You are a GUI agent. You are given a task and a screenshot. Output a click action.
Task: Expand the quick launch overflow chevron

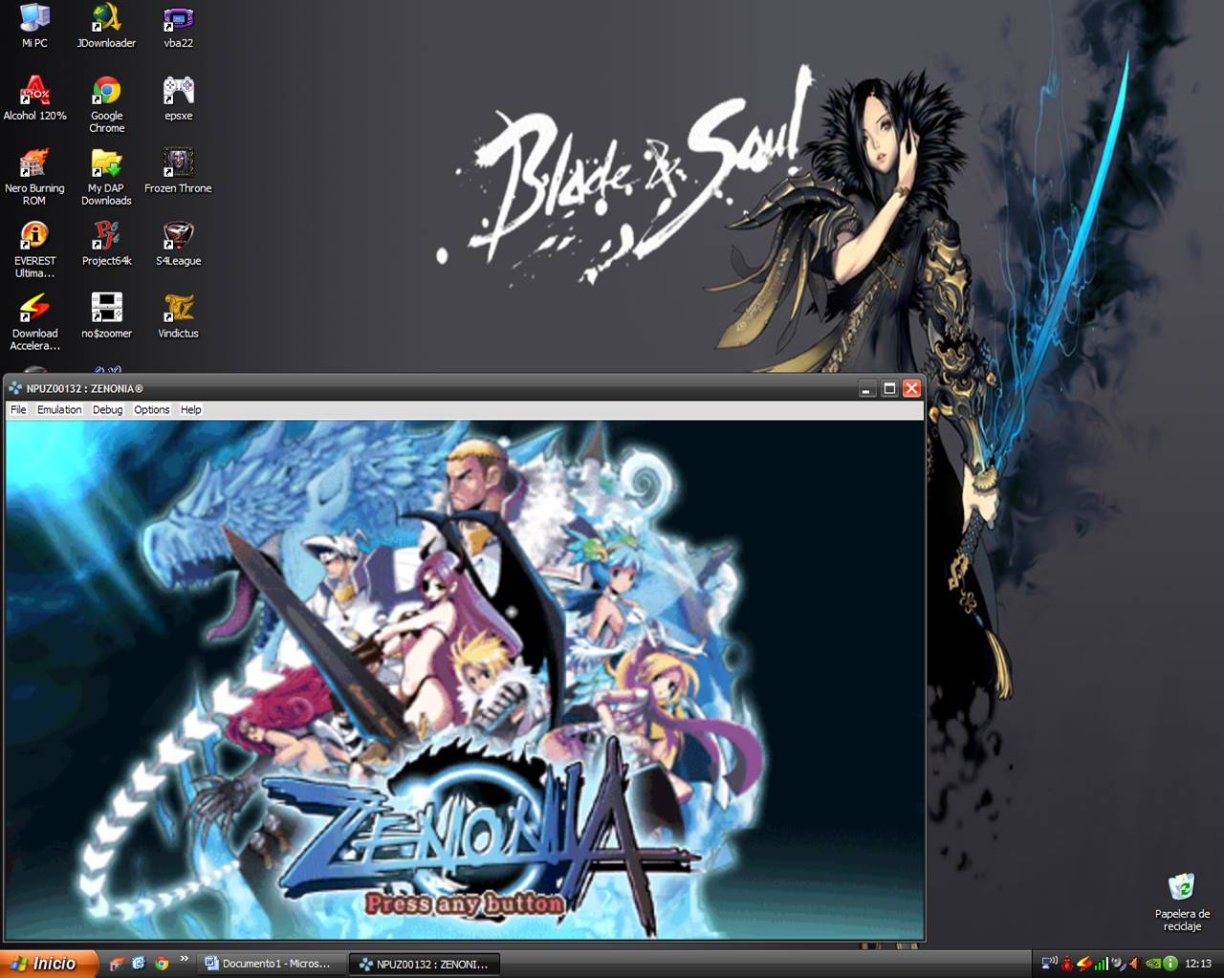click(x=184, y=959)
